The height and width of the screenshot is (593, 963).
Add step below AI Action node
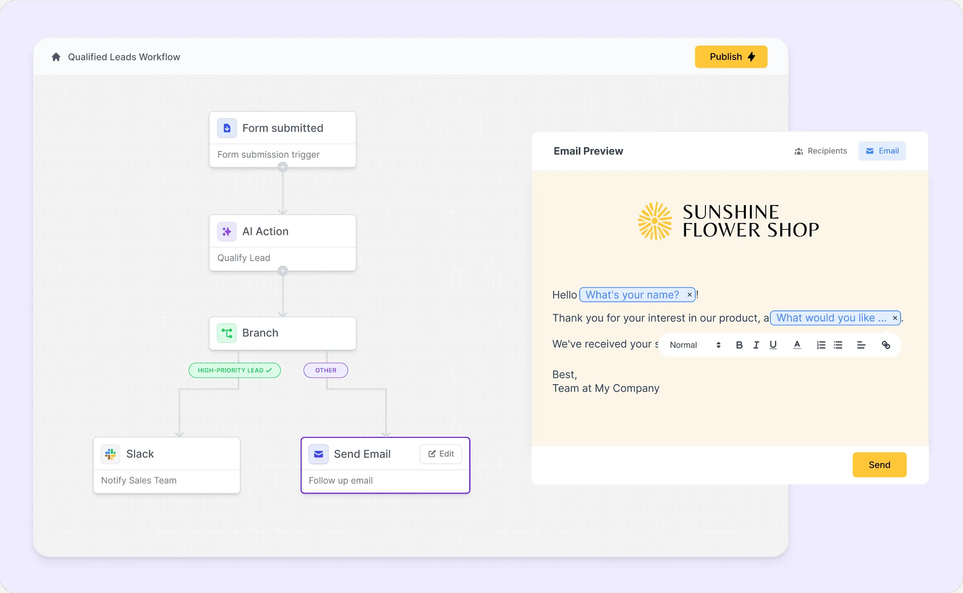282,270
